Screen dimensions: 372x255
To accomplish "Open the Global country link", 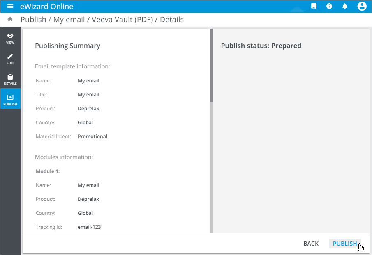I will [x=85, y=123].
